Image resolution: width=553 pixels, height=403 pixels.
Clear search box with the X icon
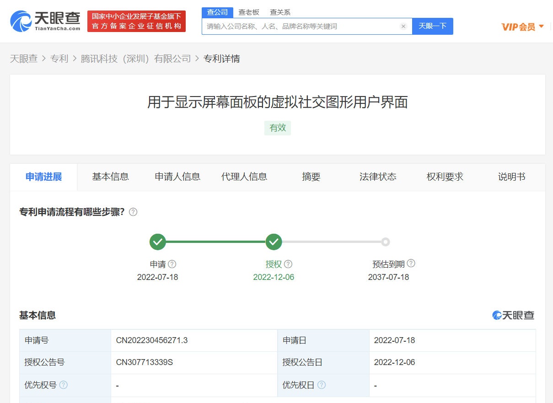(x=403, y=27)
